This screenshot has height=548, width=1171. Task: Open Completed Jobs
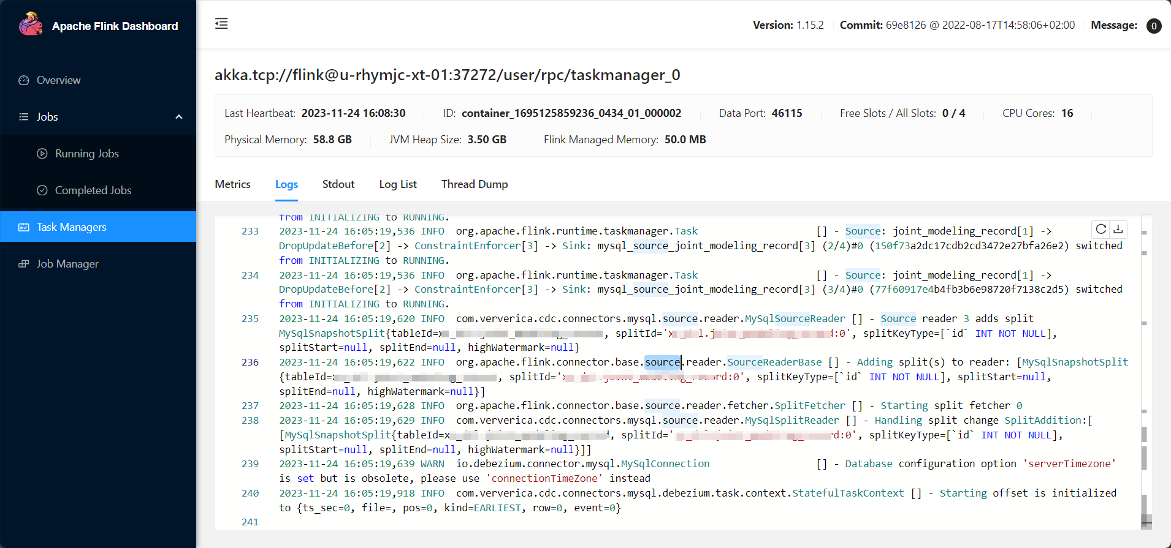98,190
